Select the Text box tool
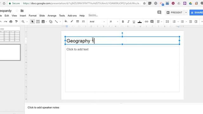 click(38, 22)
